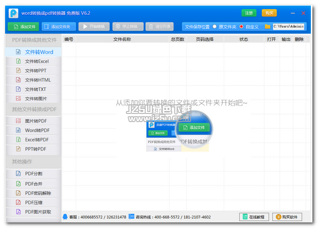This screenshot has height=228, width=318.
Task: Minimize the converter window
Action: (293, 13)
